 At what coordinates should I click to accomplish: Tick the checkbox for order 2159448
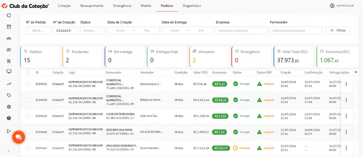(x=28, y=132)
